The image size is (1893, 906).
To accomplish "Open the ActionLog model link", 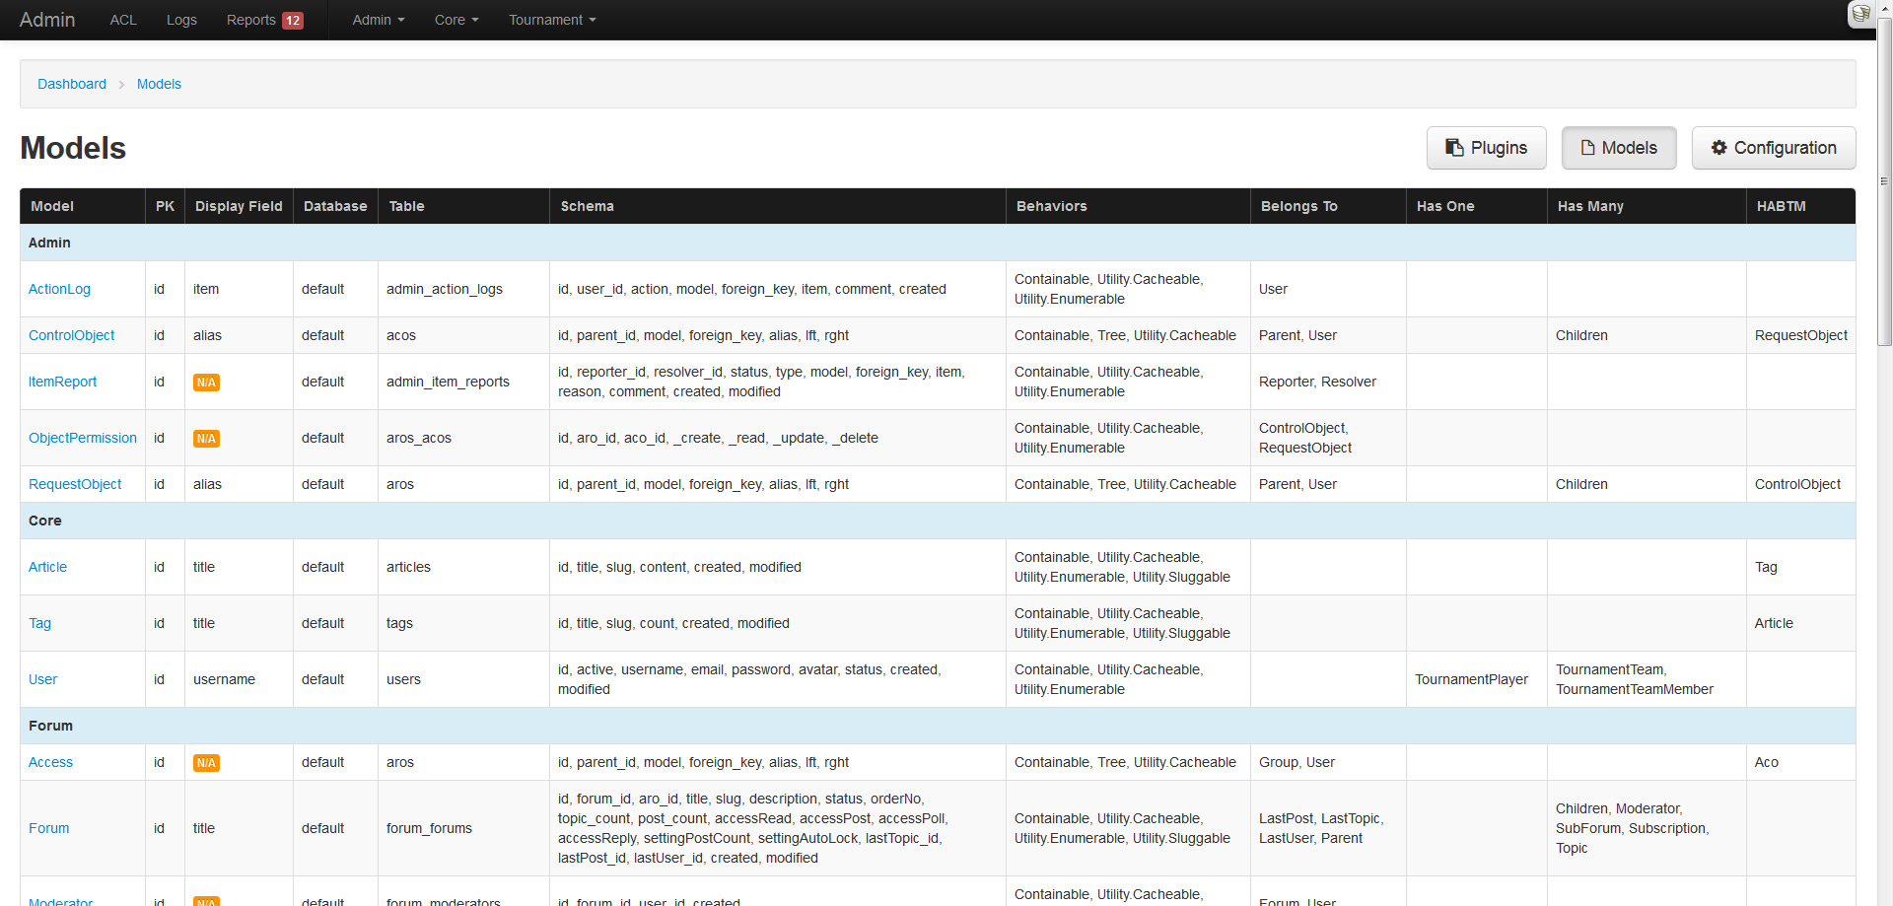I will [x=59, y=289].
